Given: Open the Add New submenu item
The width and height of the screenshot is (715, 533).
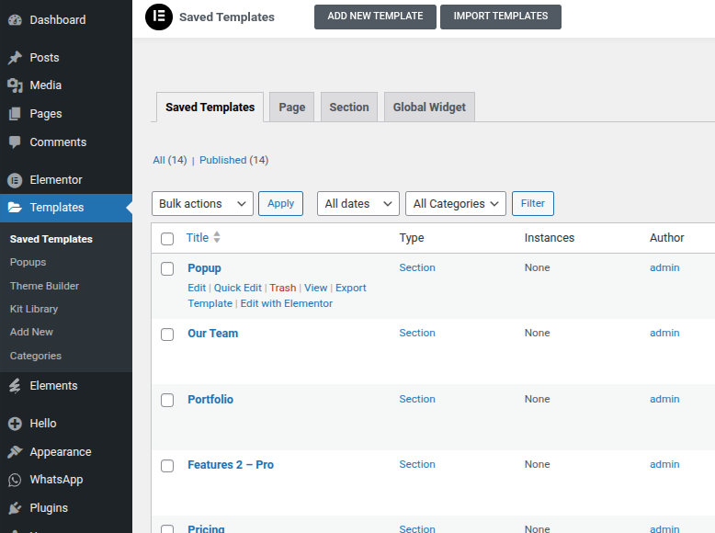Looking at the screenshot, I should (31, 332).
